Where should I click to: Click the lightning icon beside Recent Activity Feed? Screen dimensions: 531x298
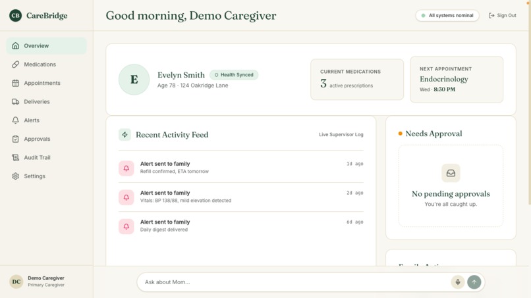(x=125, y=135)
